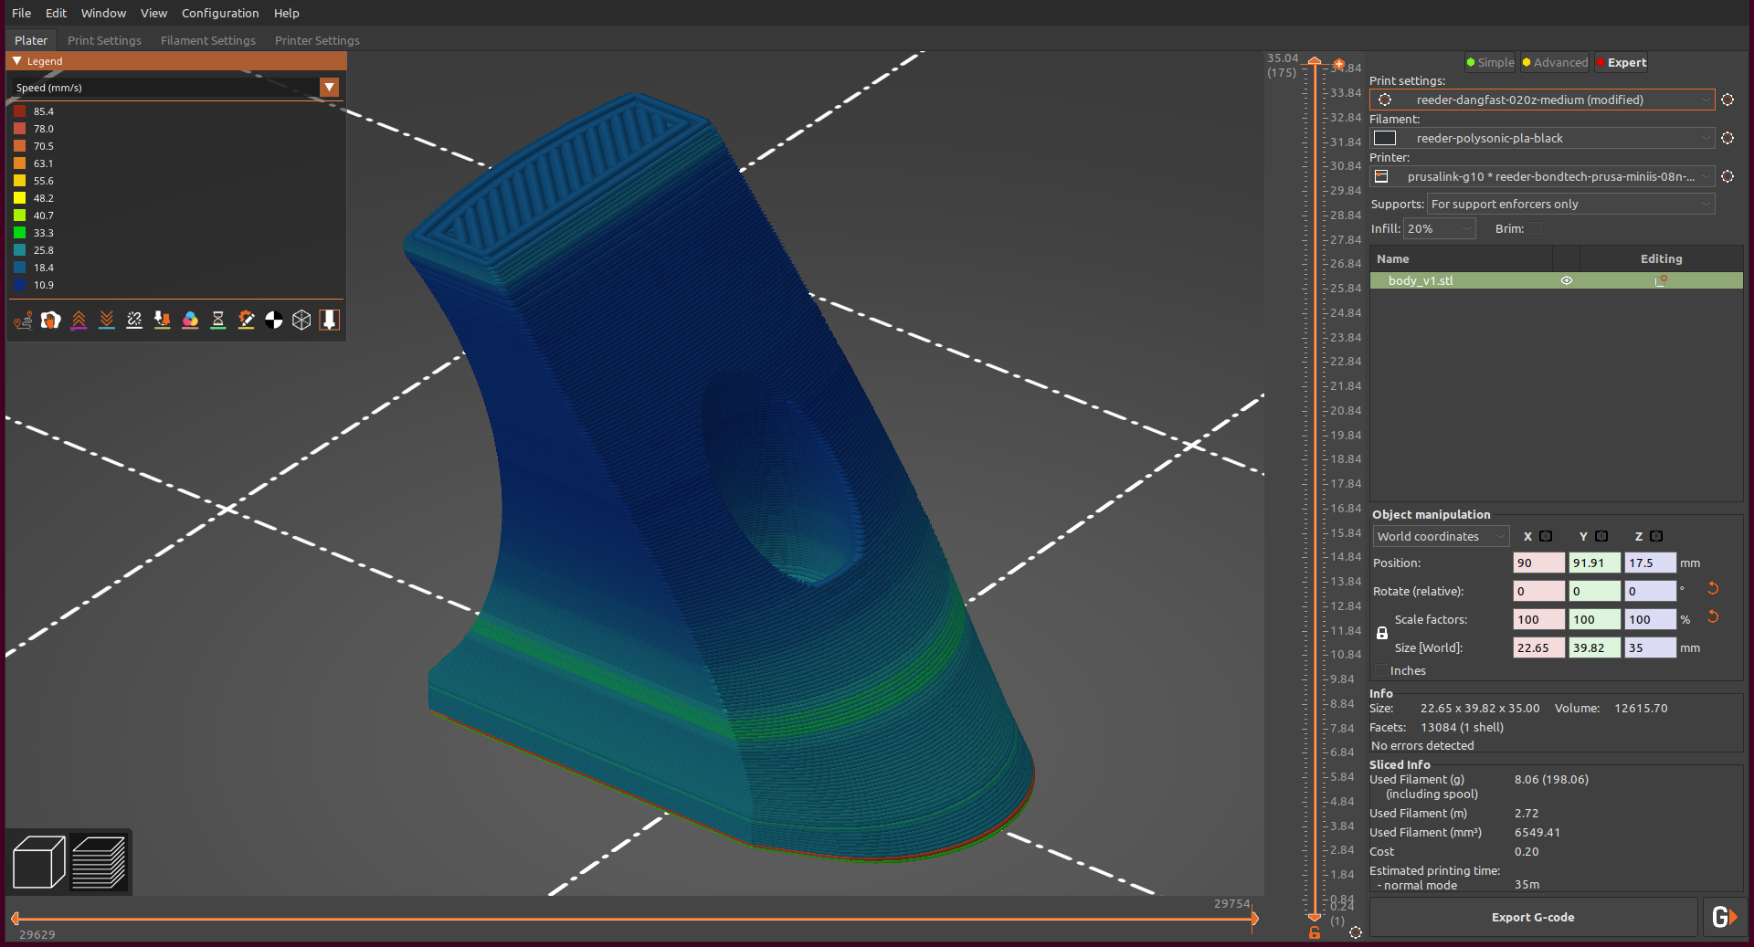Toggle the Seams broken-link icon
Screen dimensions: 1754x947
tap(134, 320)
